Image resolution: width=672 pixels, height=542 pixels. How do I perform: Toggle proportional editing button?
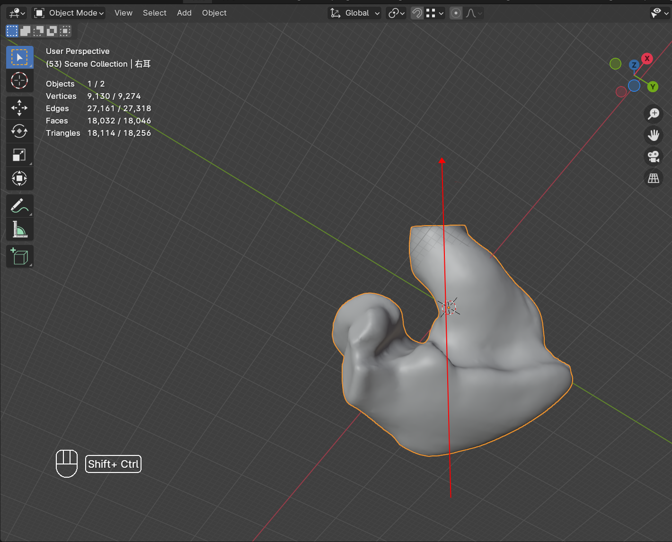tap(456, 13)
